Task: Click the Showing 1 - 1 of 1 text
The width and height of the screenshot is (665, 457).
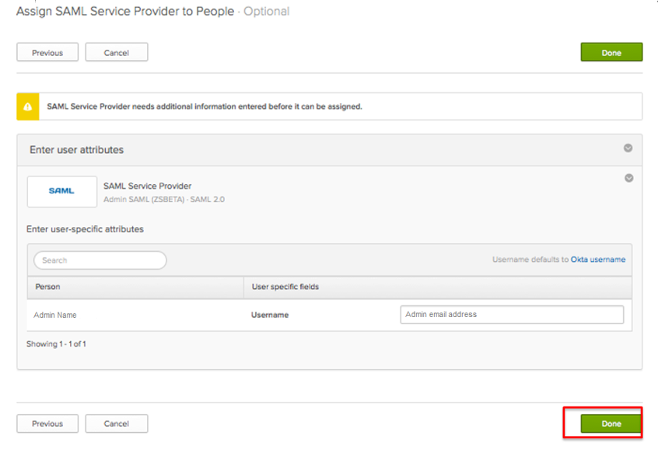Action: coord(56,344)
